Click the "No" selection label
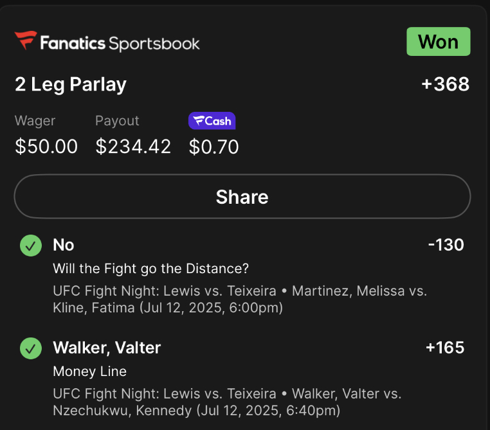This screenshot has width=490, height=430. 64,245
